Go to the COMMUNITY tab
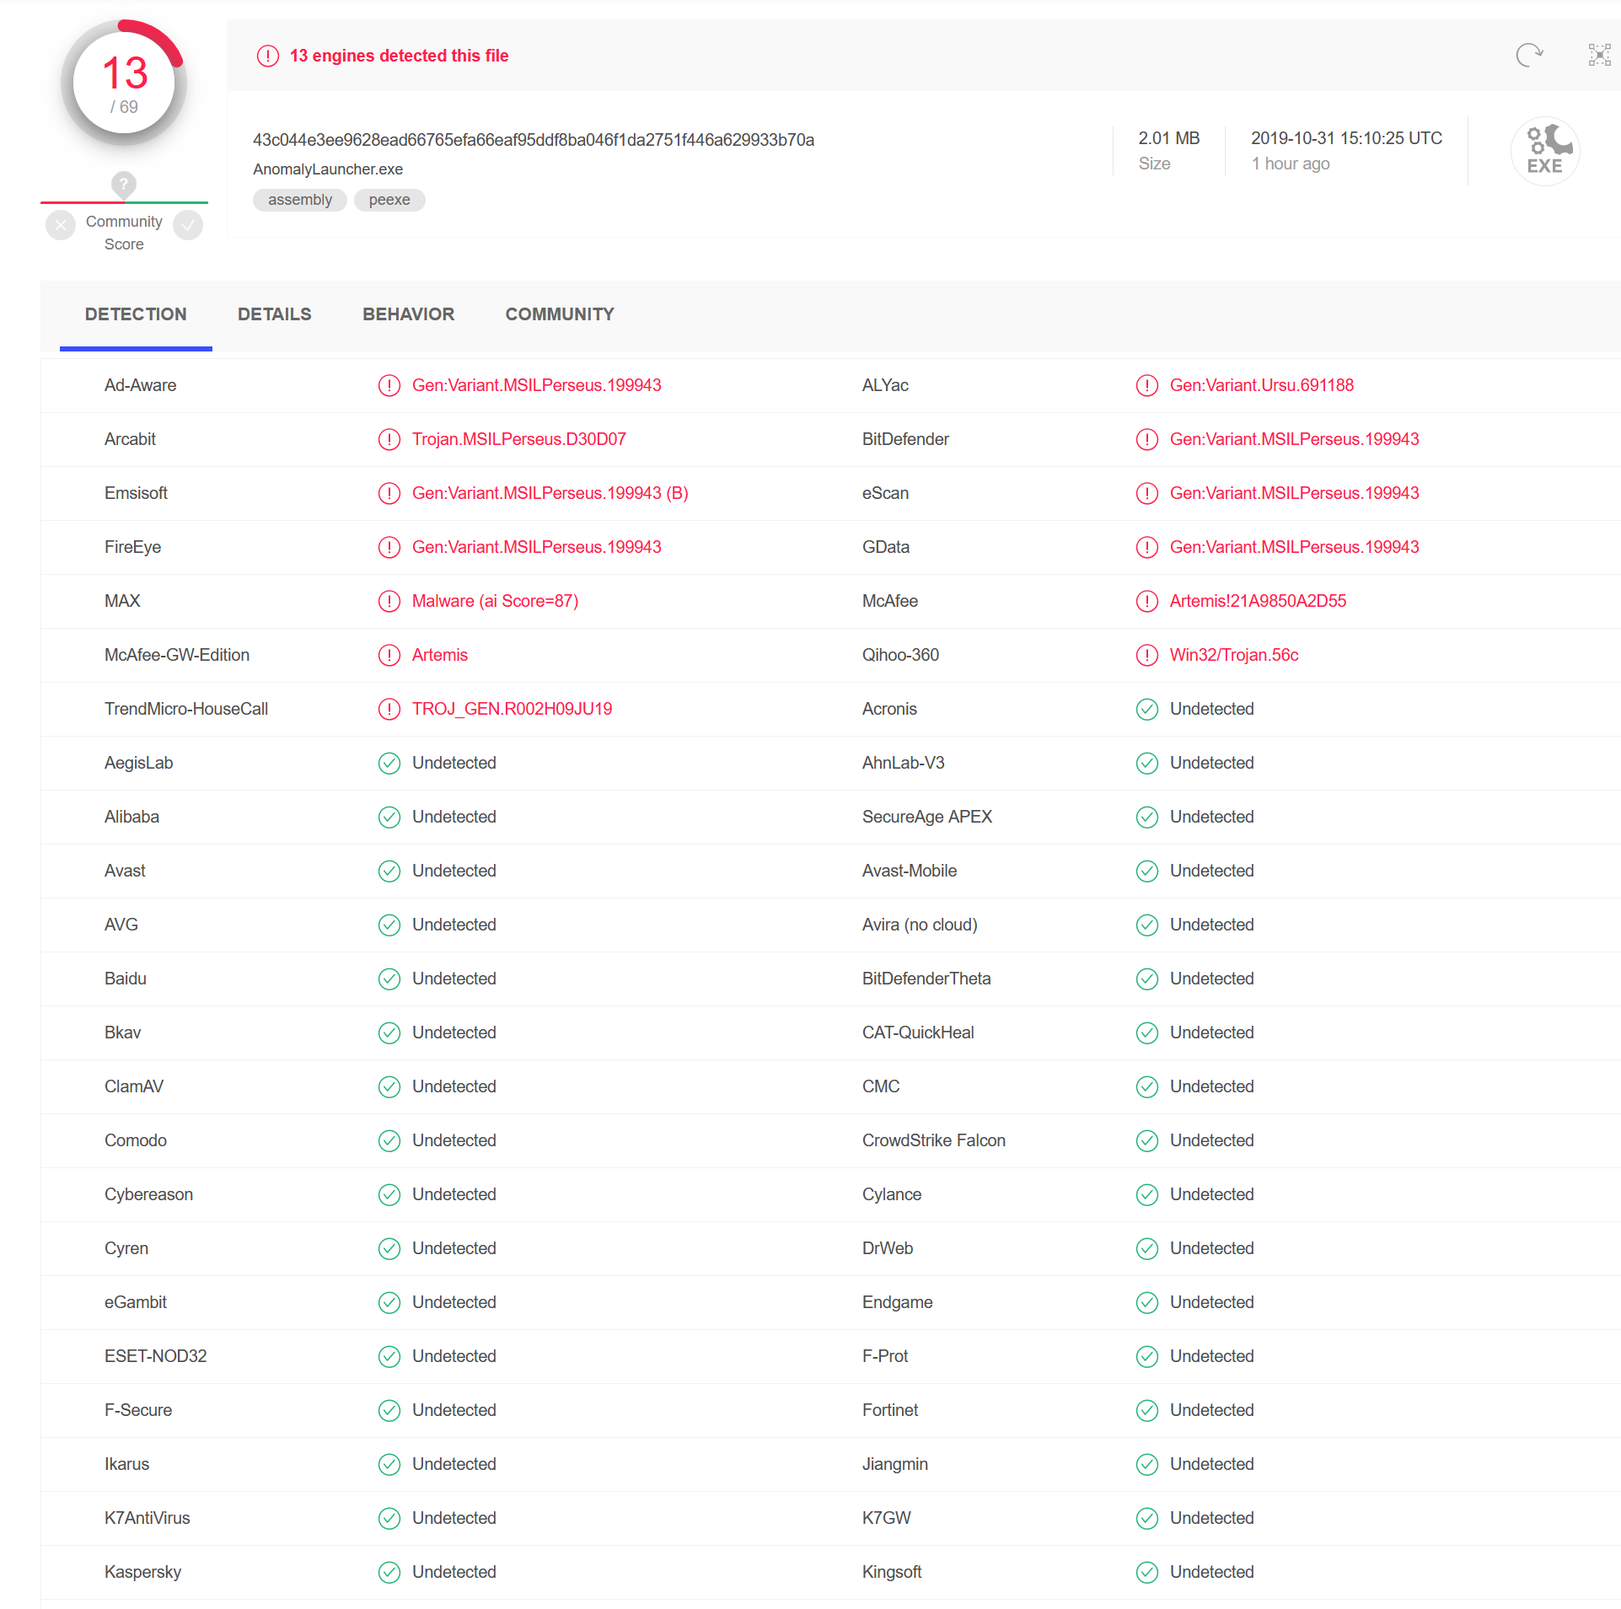The height and width of the screenshot is (1609, 1621). 559,314
